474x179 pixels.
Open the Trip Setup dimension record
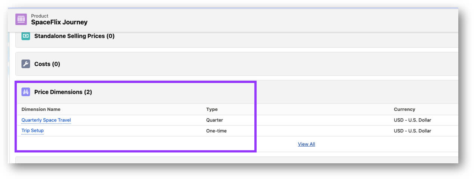click(x=32, y=131)
